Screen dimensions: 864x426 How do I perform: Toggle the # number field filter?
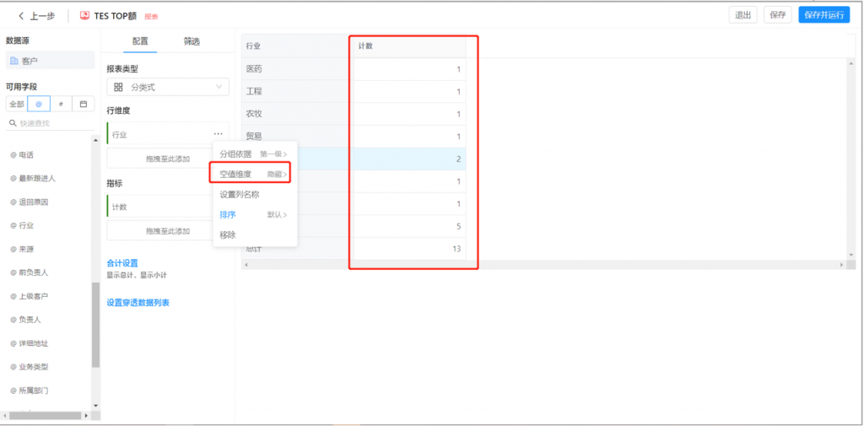point(61,104)
